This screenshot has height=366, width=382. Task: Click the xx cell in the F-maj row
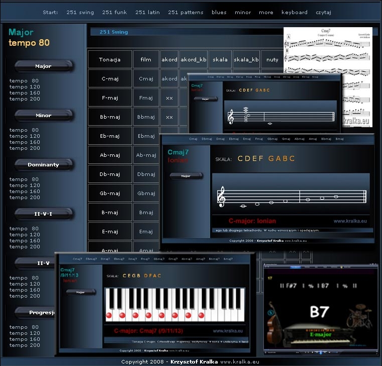pyautogui.click(x=169, y=98)
